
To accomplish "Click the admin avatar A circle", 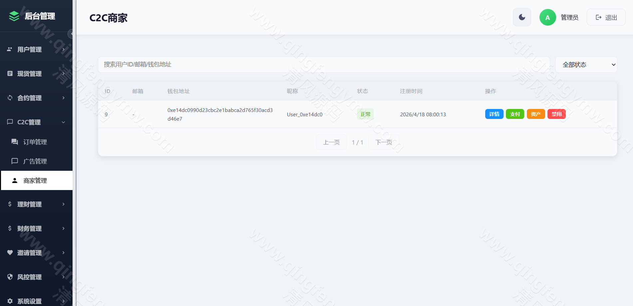I will pyautogui.click(x=547, y=17).
